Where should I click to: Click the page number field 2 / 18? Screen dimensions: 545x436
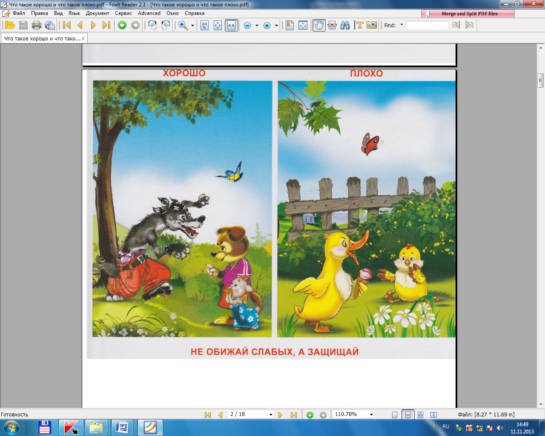point(248,414)
